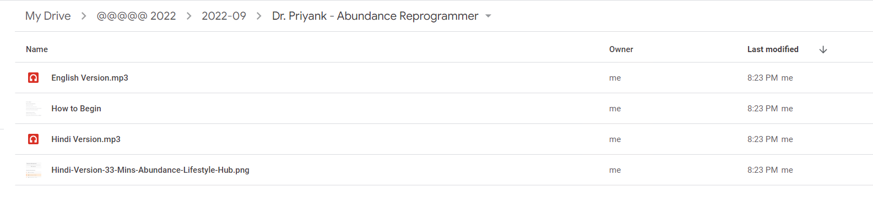
Task: Click chevron before 2022-09 breadcrumb
Action: click(x=189, y=16)
